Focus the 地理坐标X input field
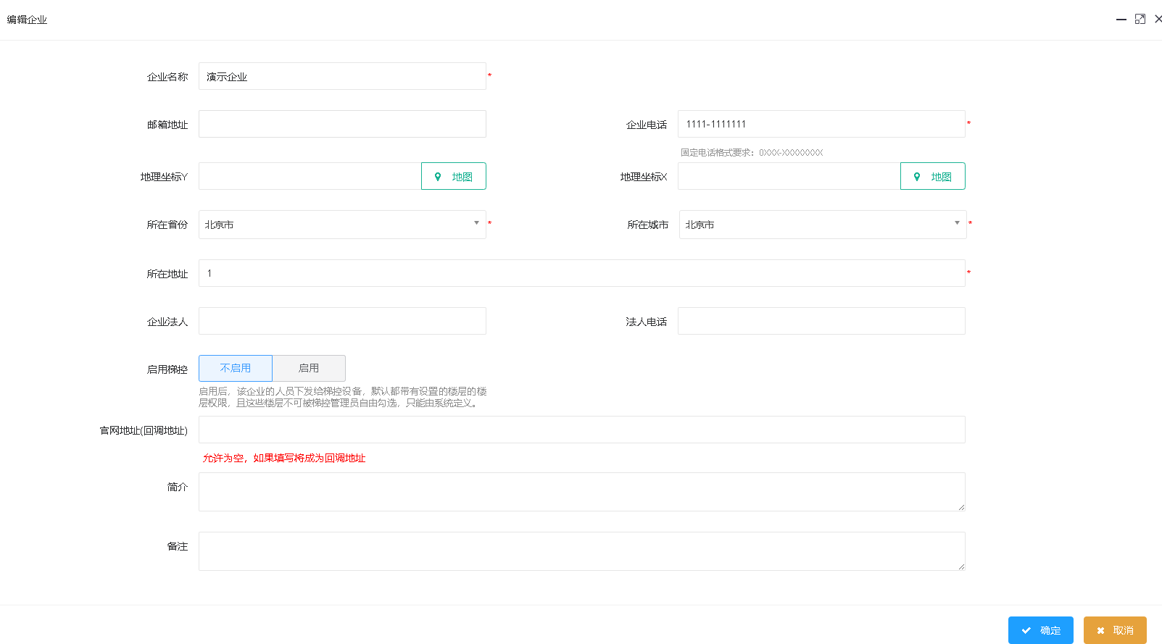The height and width of the screenshot is (644, 1162). 789,176
